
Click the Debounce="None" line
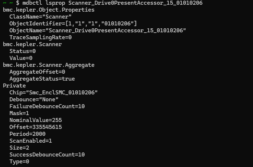point(34,99)
